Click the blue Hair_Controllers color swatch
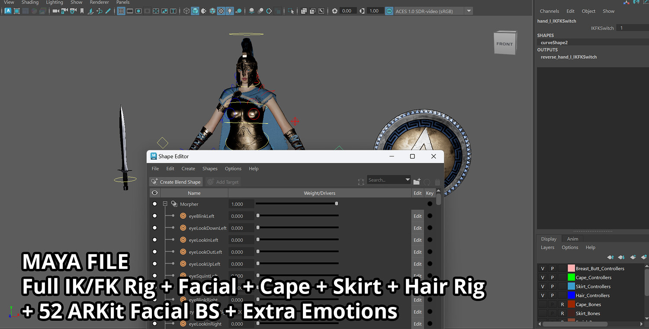The width and height of the screenshot is (649, 329). pos(571,295)
